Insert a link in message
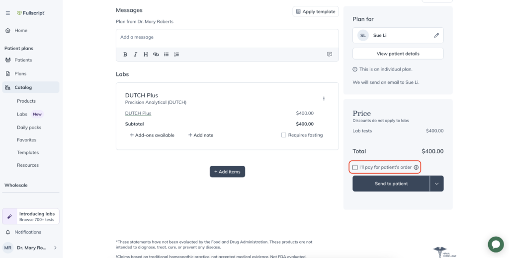Screen dimensions: 509x258 click(156, 55)
